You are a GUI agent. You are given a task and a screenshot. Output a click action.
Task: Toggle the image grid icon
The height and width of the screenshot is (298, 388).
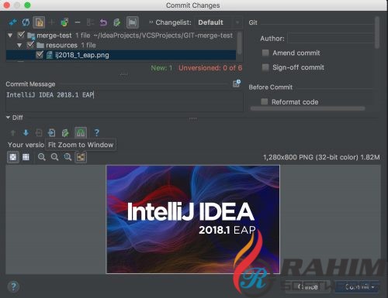(x=26, y=157)
